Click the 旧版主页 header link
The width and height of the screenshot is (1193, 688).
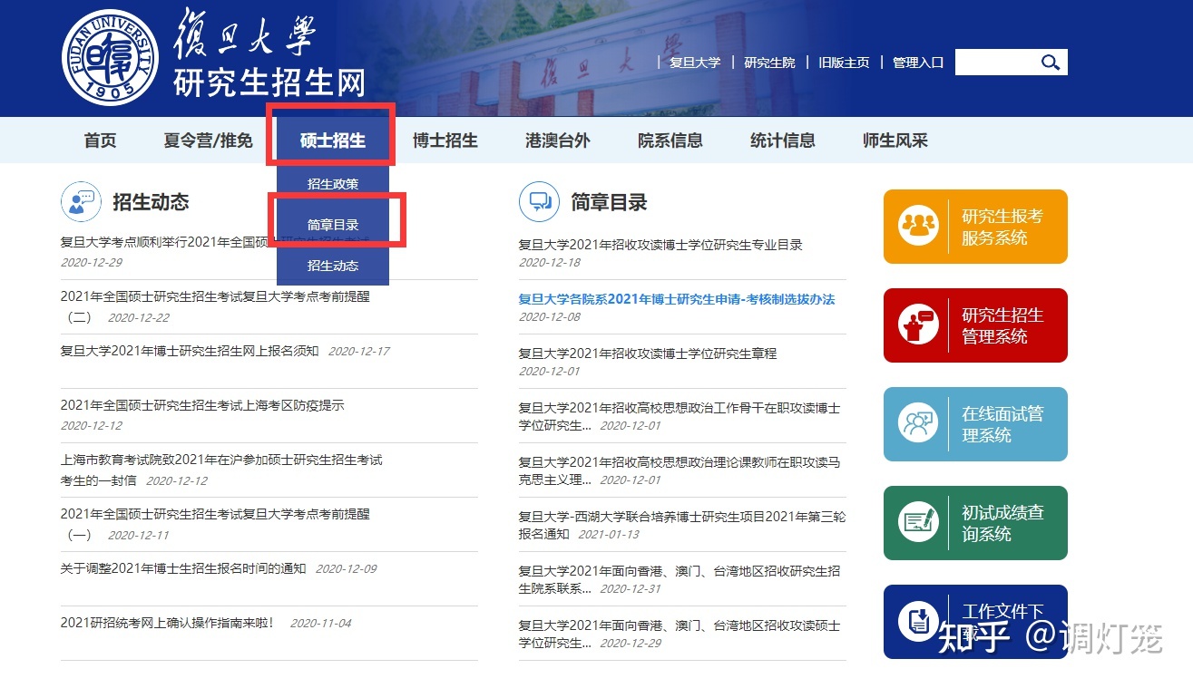point(844,63)
